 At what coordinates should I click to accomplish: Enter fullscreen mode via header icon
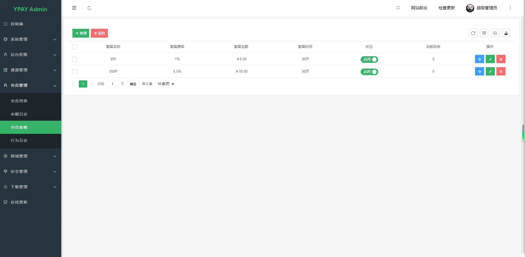click(398, 8)
